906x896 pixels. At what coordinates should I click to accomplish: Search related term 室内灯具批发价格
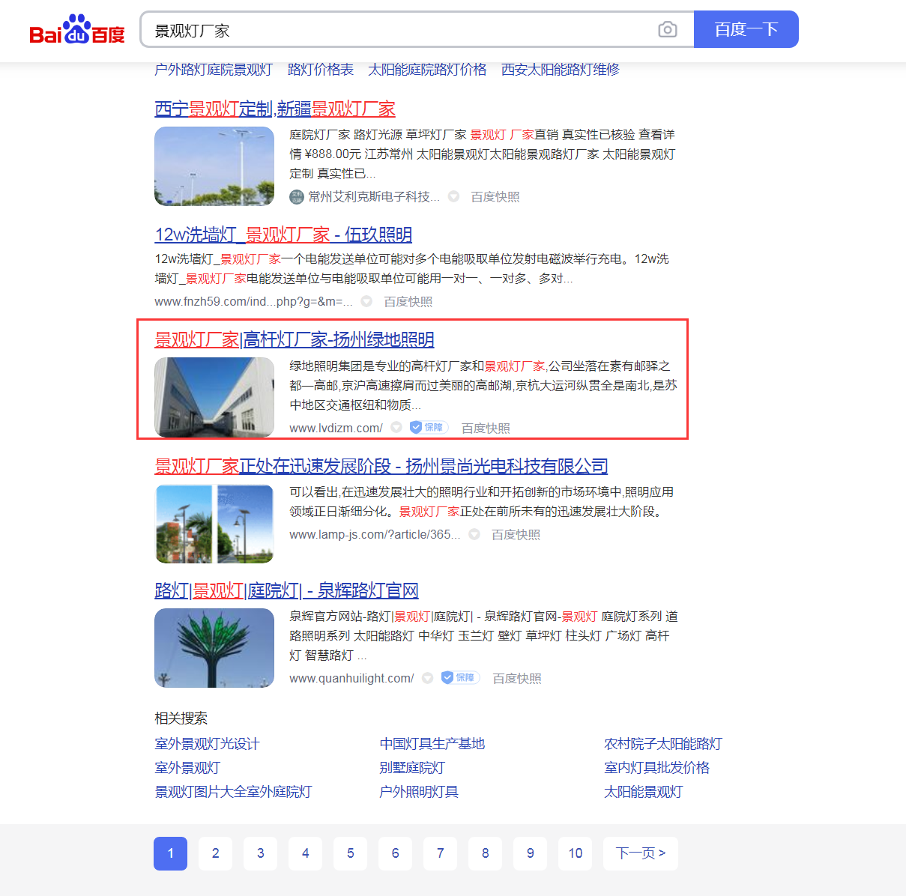(x=657, y=768)
